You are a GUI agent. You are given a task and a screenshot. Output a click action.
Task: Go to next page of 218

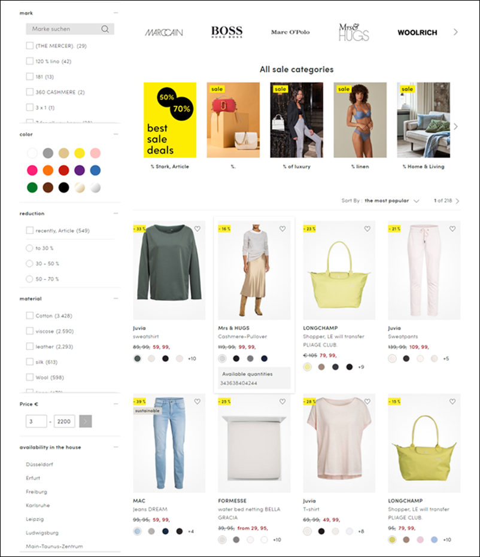tap(457, 201)
